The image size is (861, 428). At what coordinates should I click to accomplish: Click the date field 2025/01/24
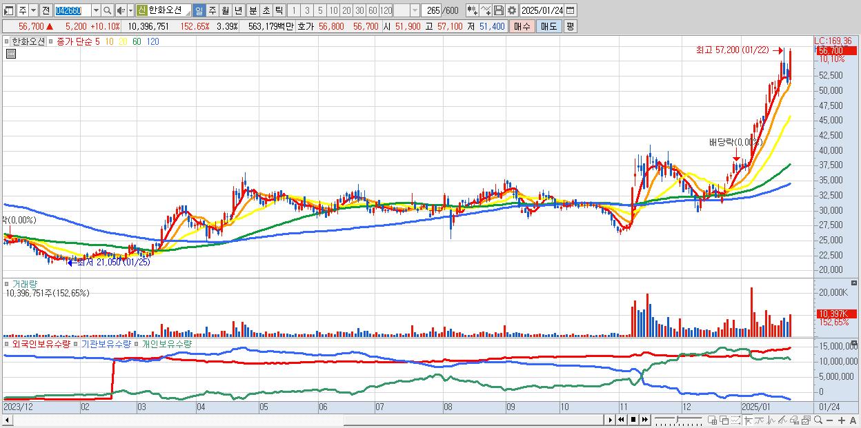coord(542,10)
